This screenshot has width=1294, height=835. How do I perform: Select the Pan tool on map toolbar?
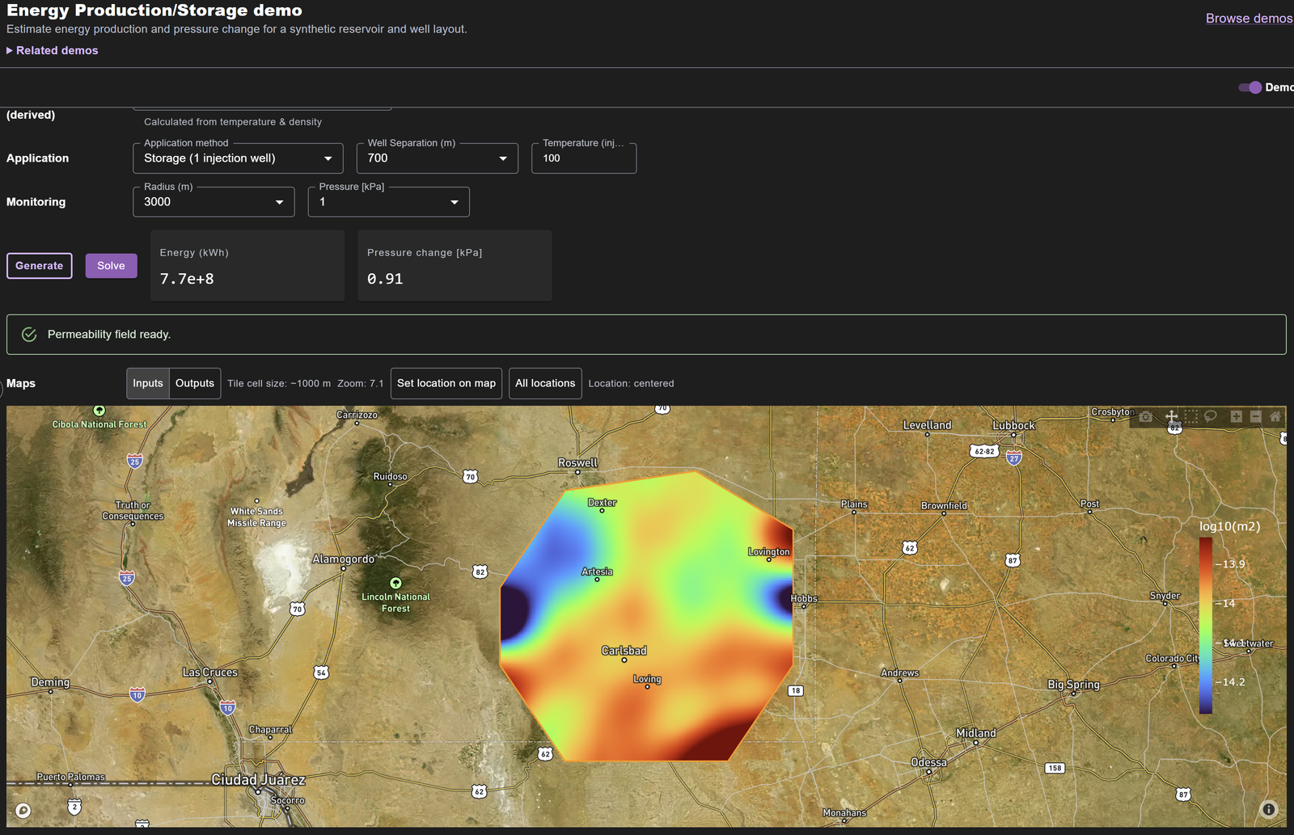tap(1171, 416)
